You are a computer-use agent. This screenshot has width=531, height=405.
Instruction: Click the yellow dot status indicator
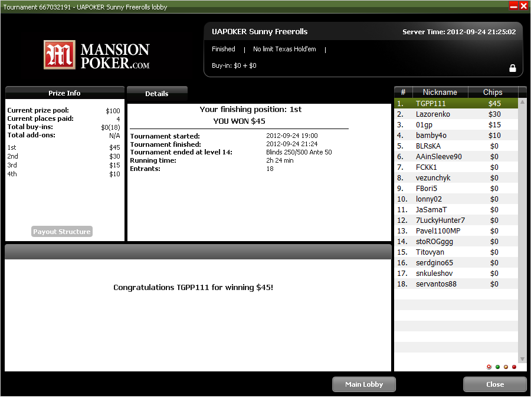coord(506,367)
